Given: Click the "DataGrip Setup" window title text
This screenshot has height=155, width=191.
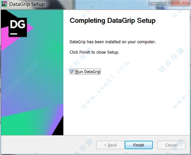Looking at the screenshot, I should click(27, 4).
